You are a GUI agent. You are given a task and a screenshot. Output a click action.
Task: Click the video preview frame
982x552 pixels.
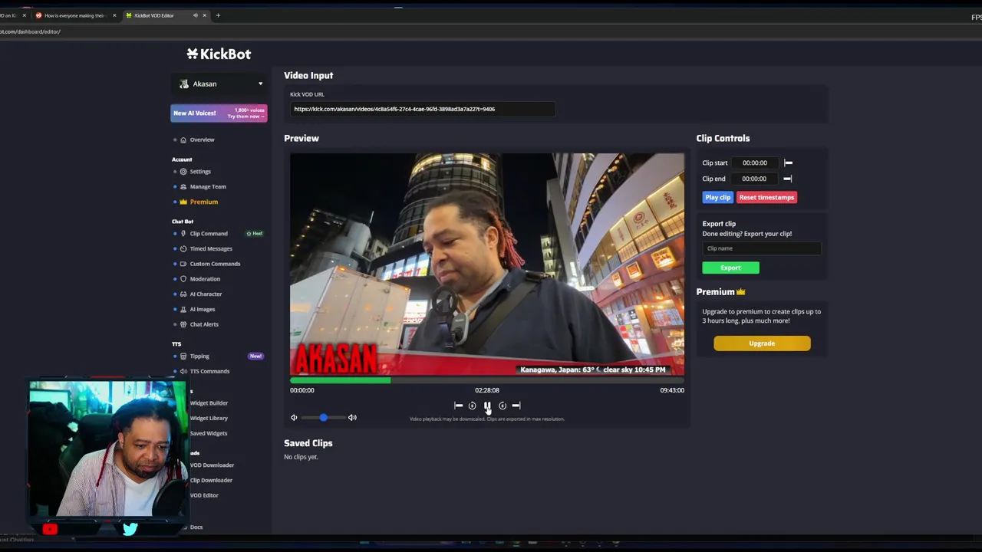(x=487, y=264)
